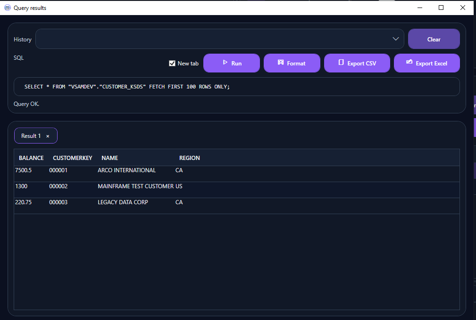
Task: Click the NAME column header
Action: pyautogui.click(x=109, y=158)
